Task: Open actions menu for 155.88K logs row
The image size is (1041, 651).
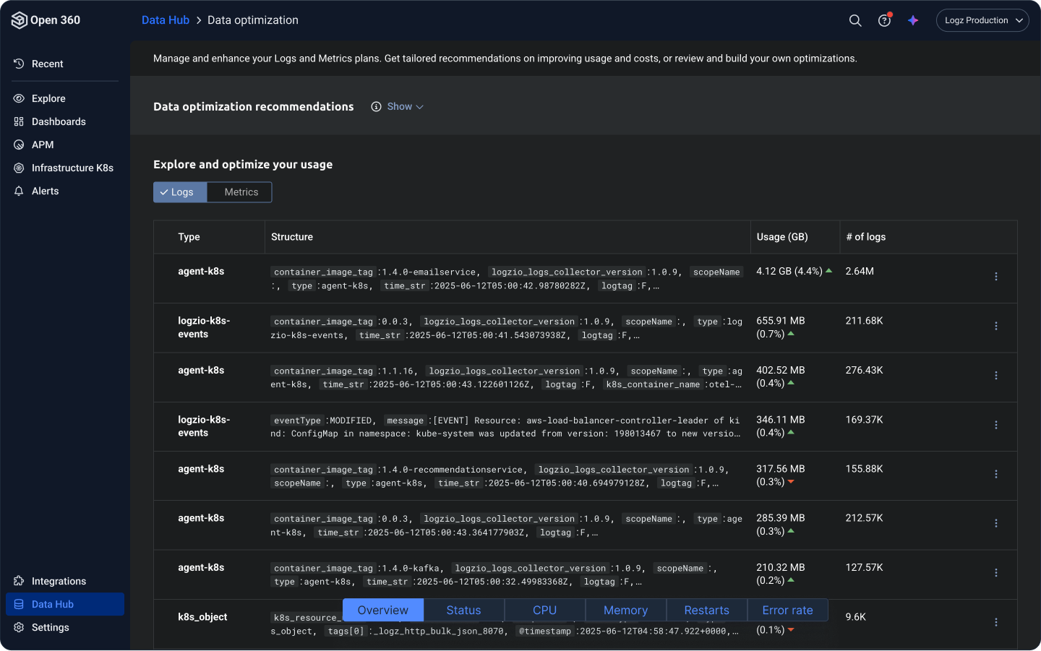Action: (x=996, y=474)
